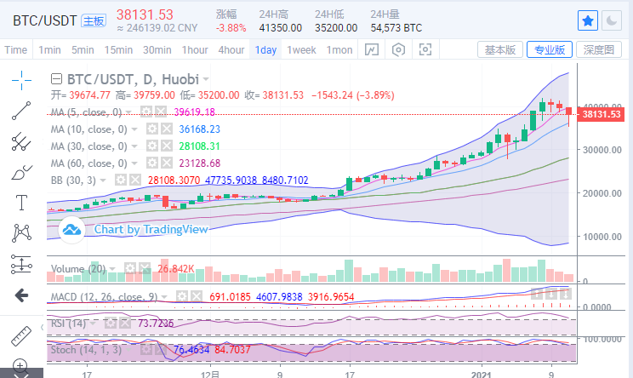
Task: Remove the Volume (20) indicator
Action: coord(145,268)
